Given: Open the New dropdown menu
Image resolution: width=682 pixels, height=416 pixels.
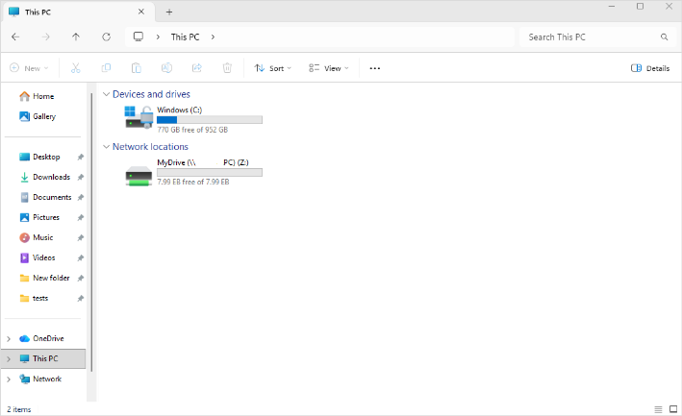Looking at the screenshot, I should coord(29,68).
